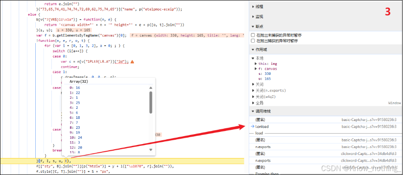Image resolution: width=403 pixels, height=175 pixels.
Task: Click the s: 330 local variable
Action: point(264,74)
